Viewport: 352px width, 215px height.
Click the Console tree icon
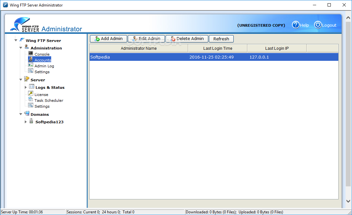(31, 53)
